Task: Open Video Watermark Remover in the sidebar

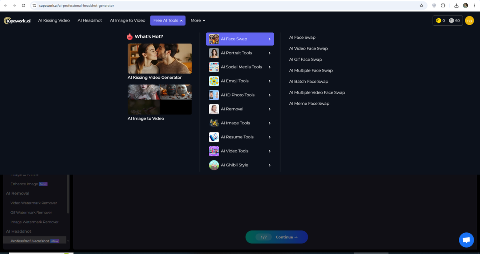Action: click(34, 203)
